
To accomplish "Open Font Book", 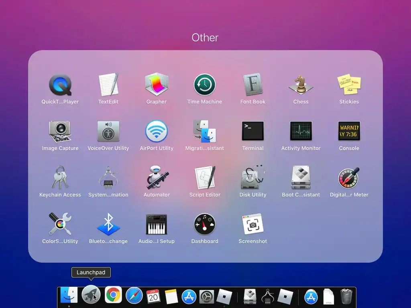I will pos(253,84).
